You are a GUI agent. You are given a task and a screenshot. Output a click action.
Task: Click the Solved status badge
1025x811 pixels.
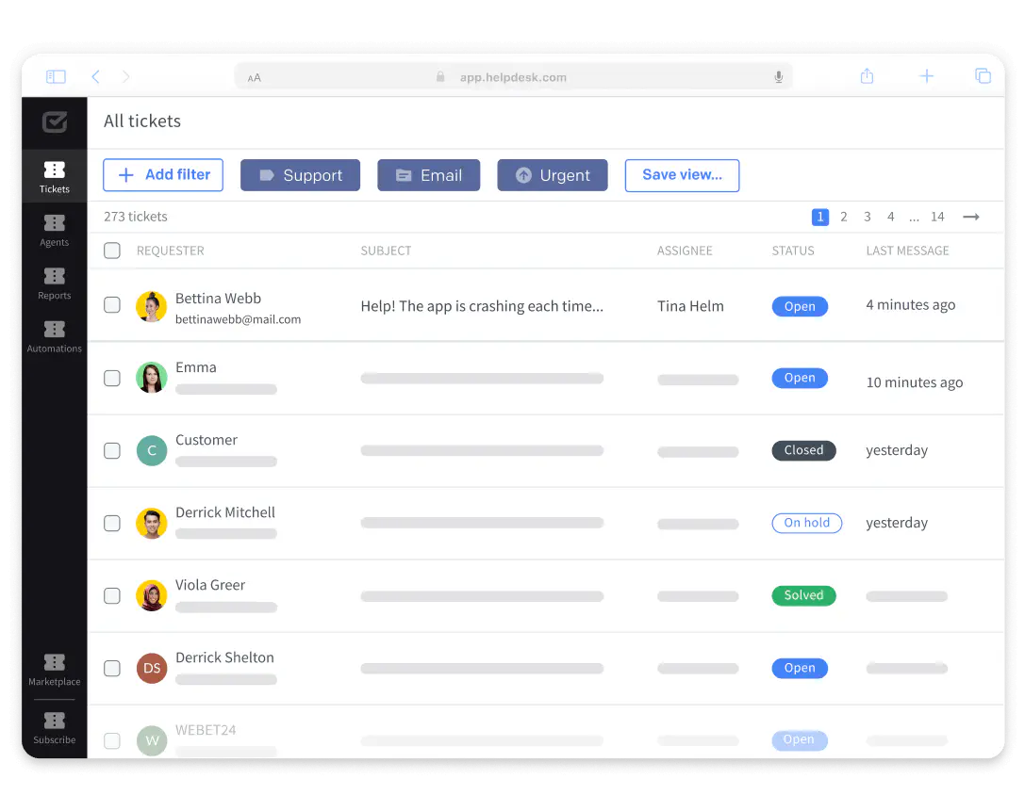803,595
